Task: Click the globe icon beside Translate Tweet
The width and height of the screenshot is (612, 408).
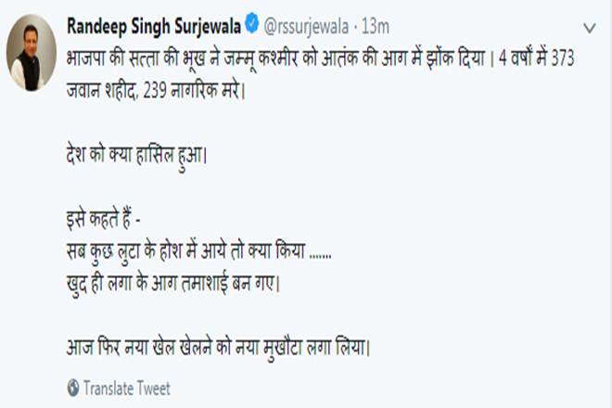Action: click(x=73, y=388)
